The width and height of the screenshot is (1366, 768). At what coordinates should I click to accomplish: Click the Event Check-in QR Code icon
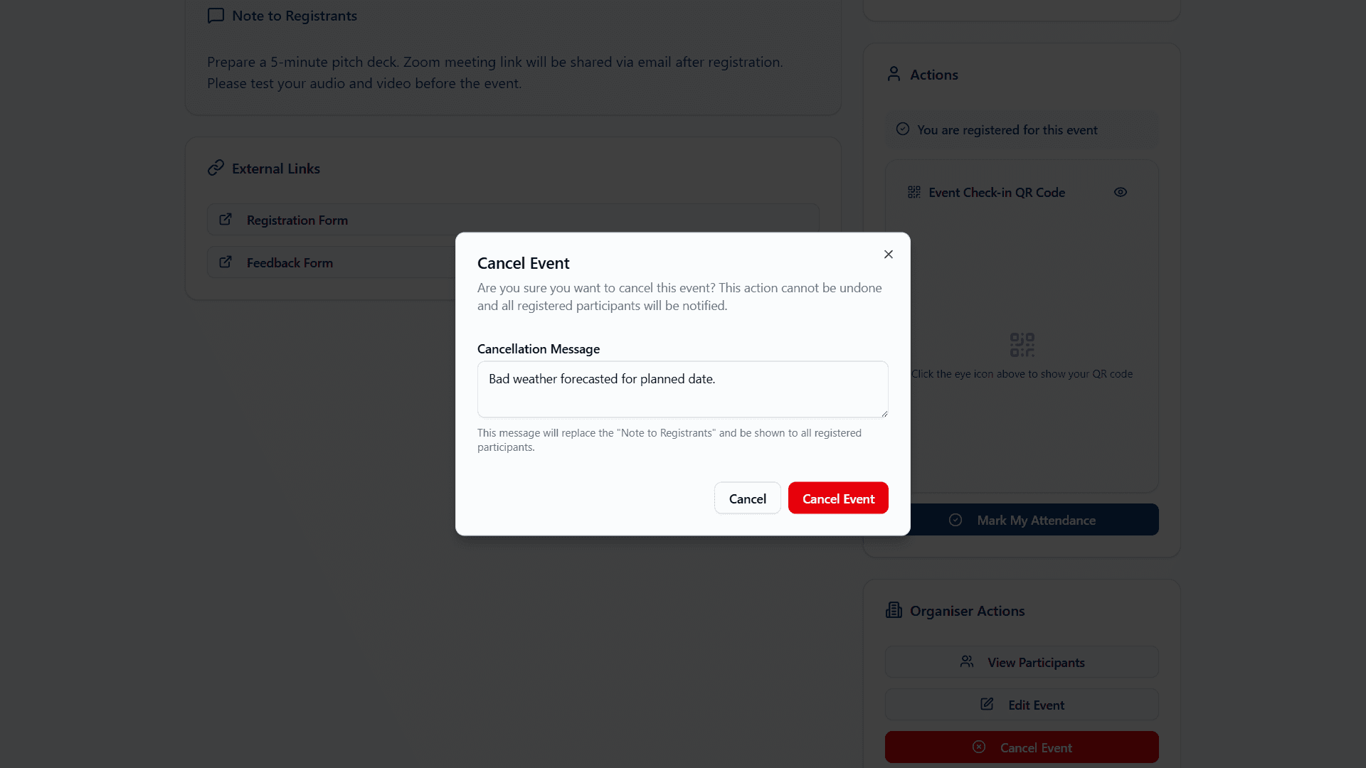pyautogui.click(x=914, y=193)
